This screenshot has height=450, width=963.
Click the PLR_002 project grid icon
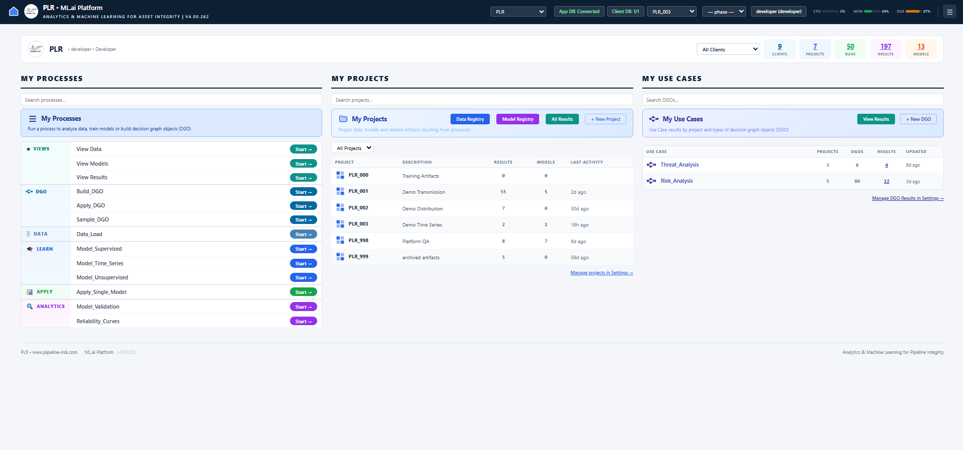(340, 207)
